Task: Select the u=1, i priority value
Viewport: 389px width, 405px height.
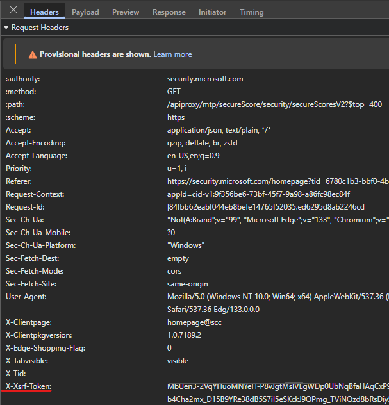Action: [177, 169]
